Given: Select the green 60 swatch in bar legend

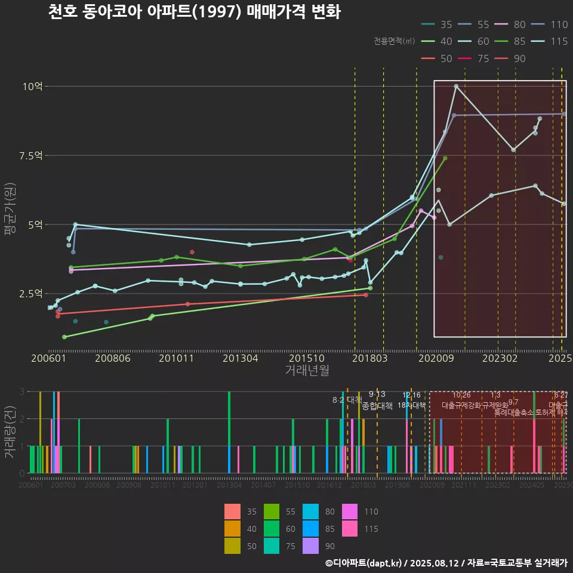Looking at the screenshot, I should pyautogui.click(x=272, y=528).
